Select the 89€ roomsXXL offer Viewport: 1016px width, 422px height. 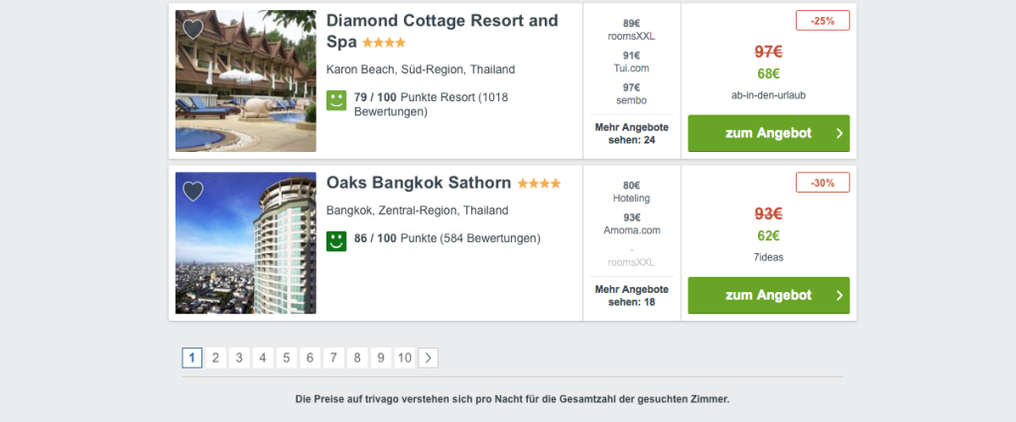632,29
